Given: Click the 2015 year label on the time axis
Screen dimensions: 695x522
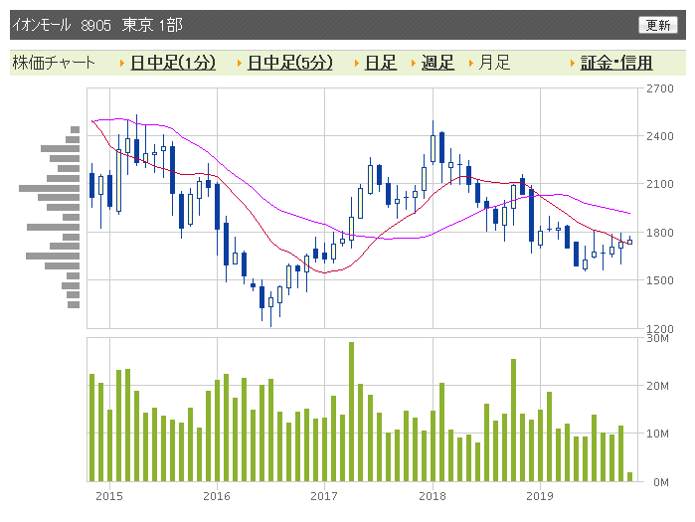Looking at the screenshot, I should point(109,495).
